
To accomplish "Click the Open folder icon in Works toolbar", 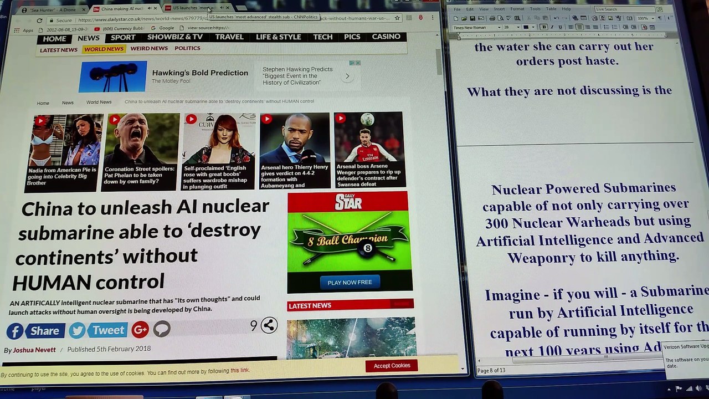I will (x=464, y=18).
